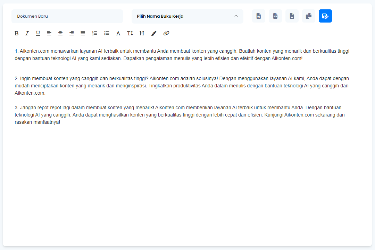Align text to the right

(x=72, y=33)
